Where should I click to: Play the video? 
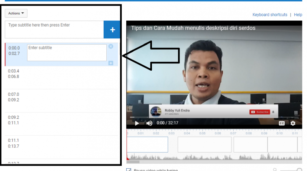[x=137, y=123]
